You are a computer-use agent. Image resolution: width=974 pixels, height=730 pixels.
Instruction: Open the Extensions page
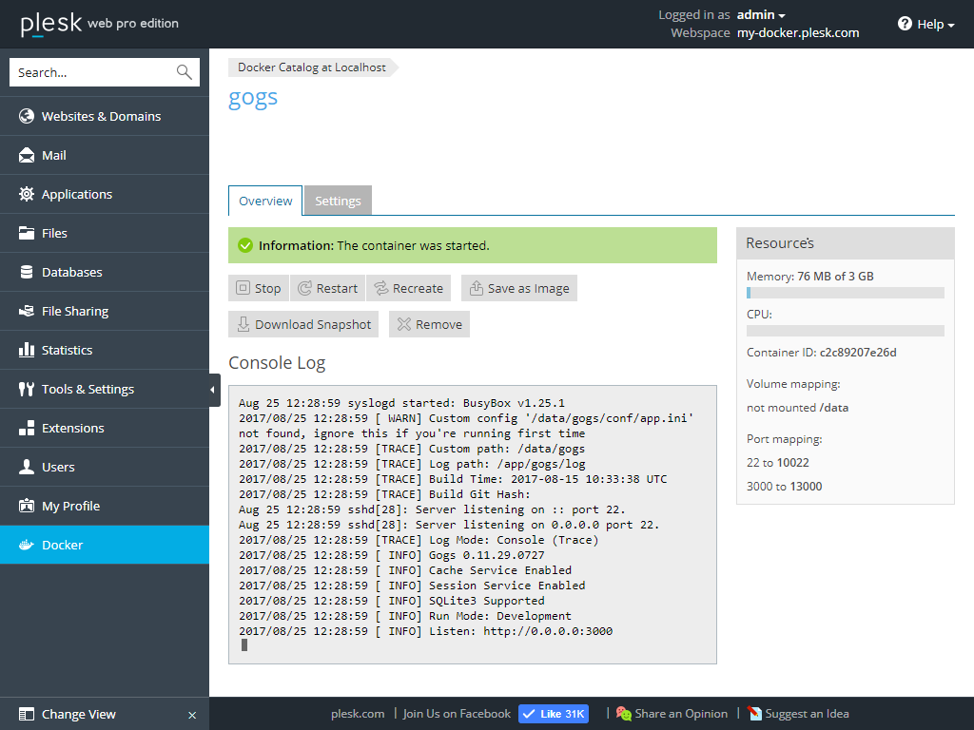click(105, 429)
